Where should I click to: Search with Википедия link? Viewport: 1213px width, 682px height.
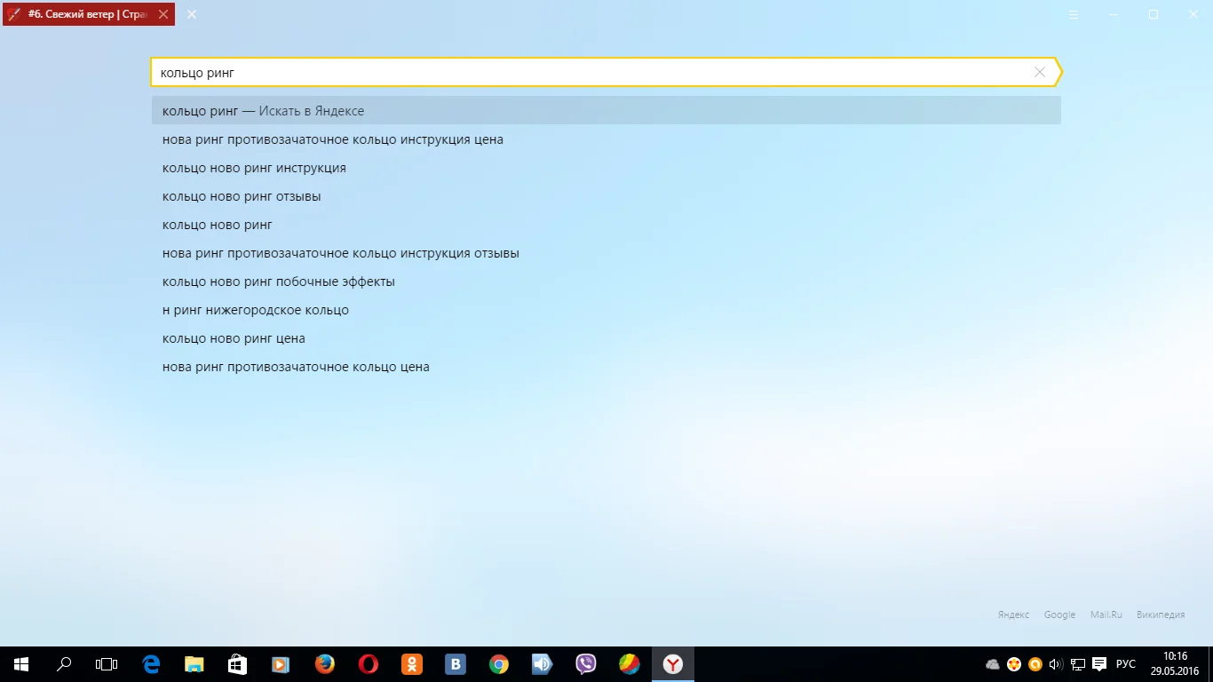point(1161,615)
